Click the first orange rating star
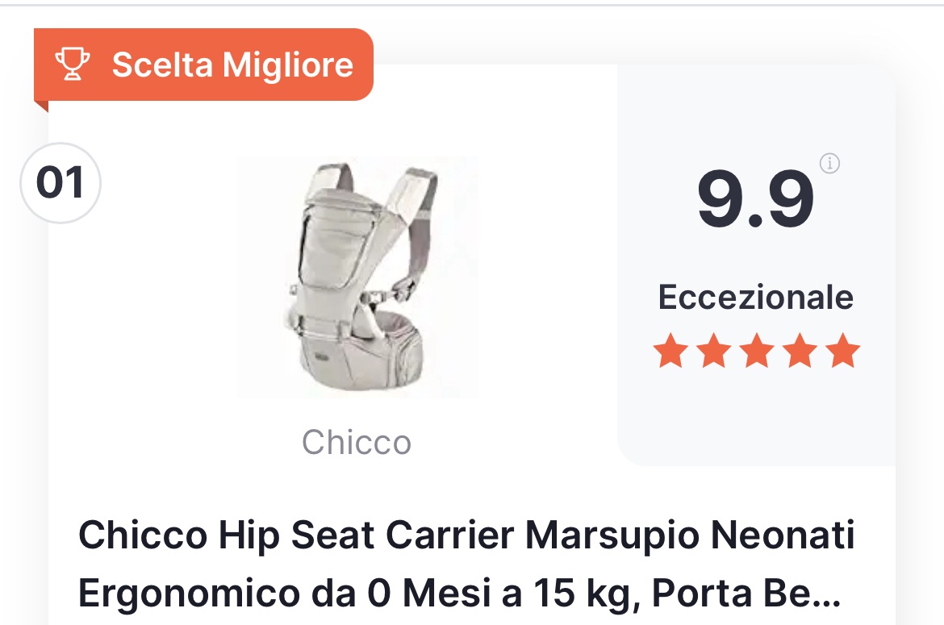Image resolution: width=944 pixels, height=625 pixels. pyautogui.click(x=670, y=350)
